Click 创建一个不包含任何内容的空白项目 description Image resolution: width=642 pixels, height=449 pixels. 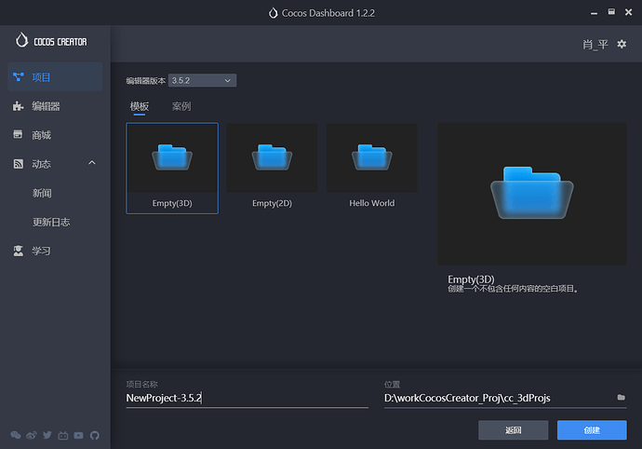pyautogui.click(x=513, y=289)
